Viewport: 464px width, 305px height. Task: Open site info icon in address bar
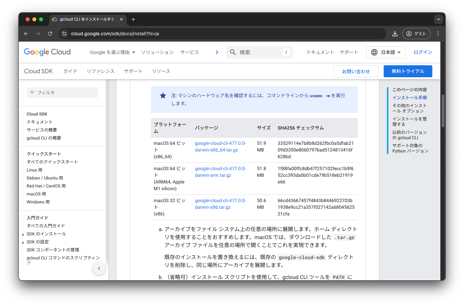65,34
